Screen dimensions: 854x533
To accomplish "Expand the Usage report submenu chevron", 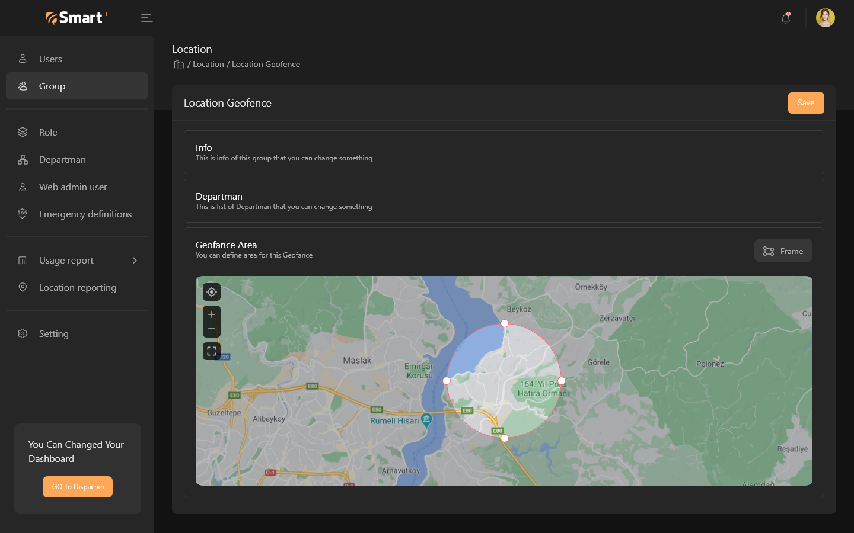I will [x=135, y=260].
